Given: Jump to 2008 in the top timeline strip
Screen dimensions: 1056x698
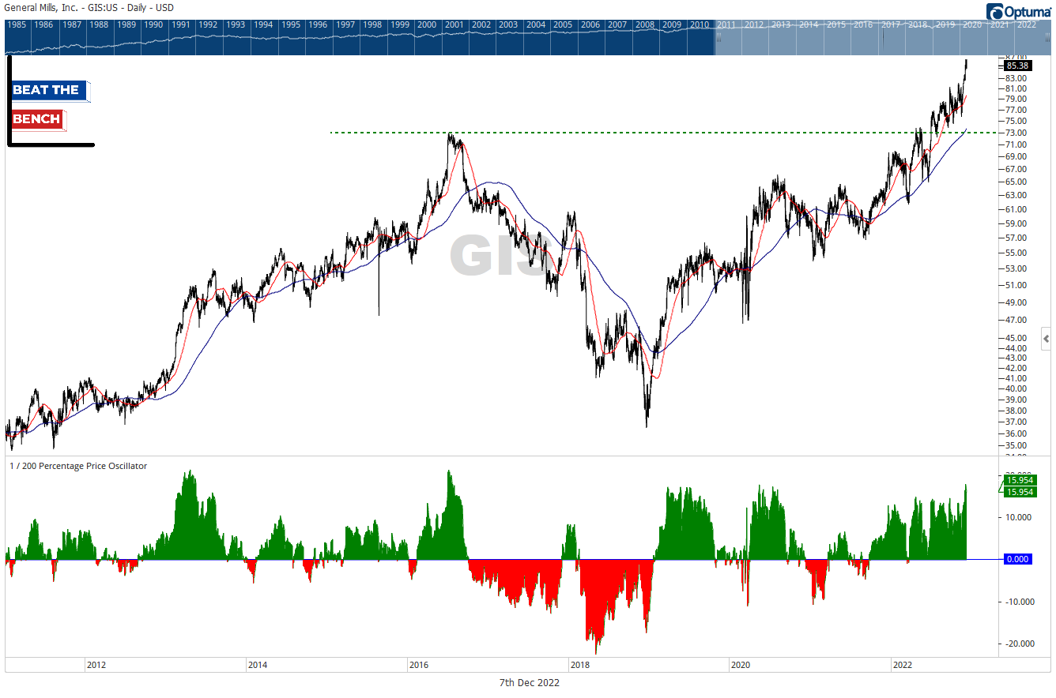Looking at the screenshot, I should [x=645, y=24].
